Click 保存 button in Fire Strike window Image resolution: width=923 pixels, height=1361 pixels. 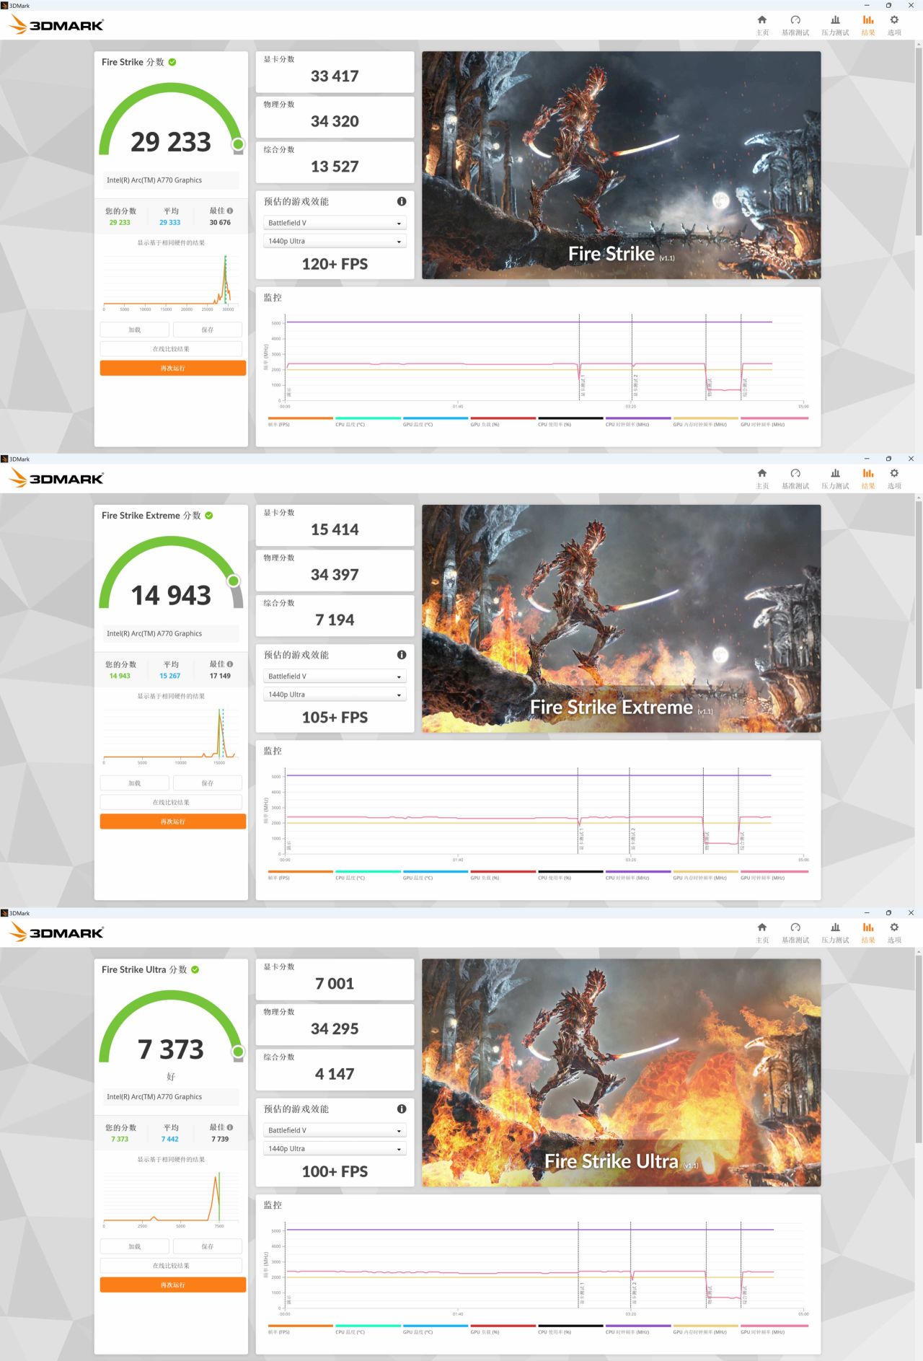[208, 330]
